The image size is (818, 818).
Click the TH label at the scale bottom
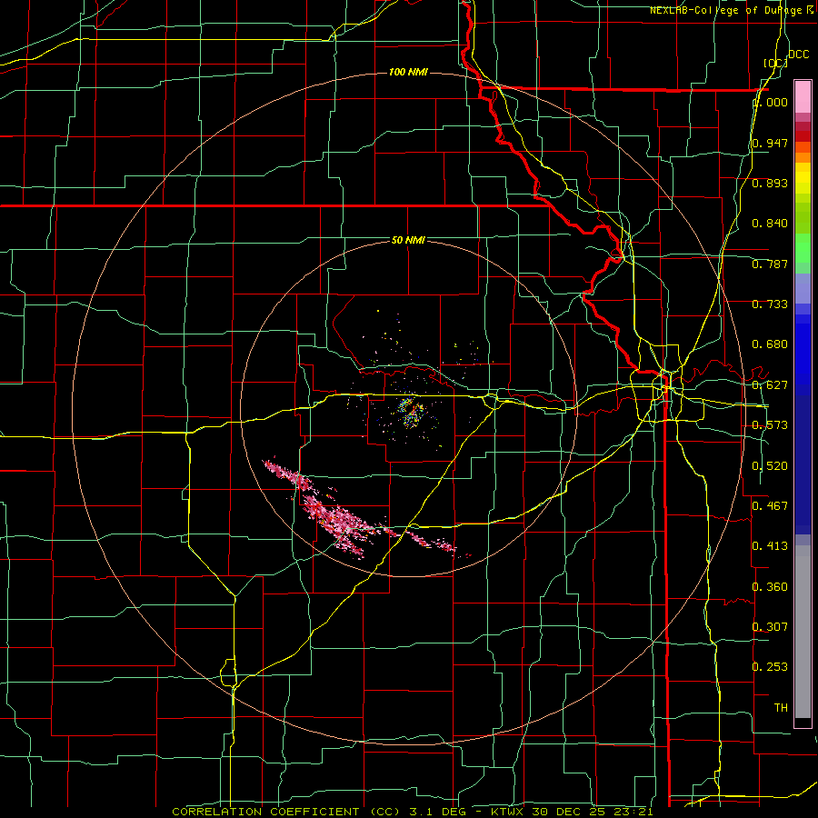(x=781, y=708)
